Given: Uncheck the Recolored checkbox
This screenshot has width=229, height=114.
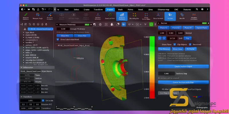Looking at the screenshot, I should [x=190, y=44].
